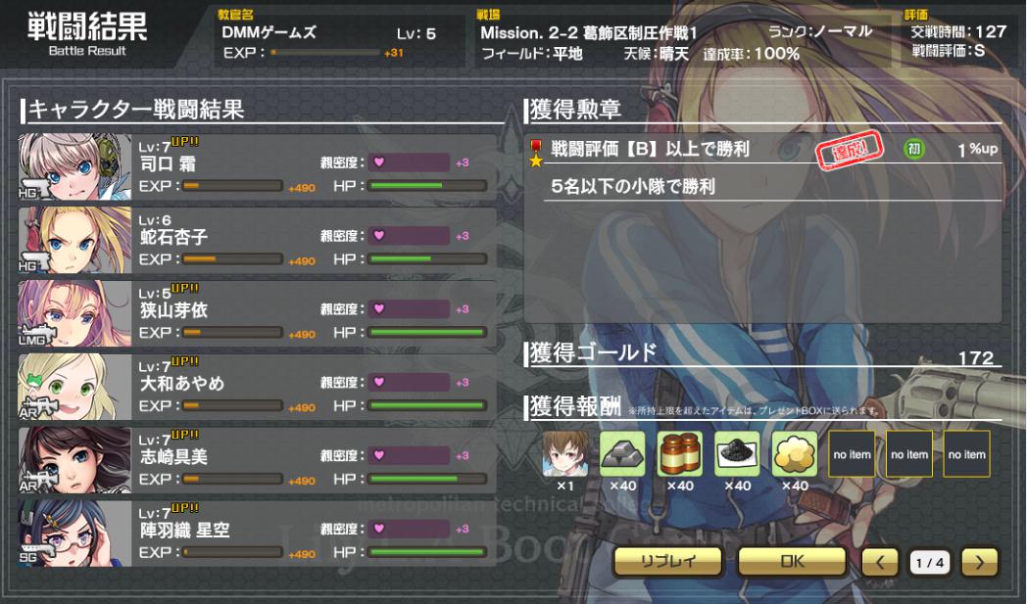Viewport: 1027px width, 604px height.
Task: Select the brown-haired character reward icon
Action: pos(564,453)
